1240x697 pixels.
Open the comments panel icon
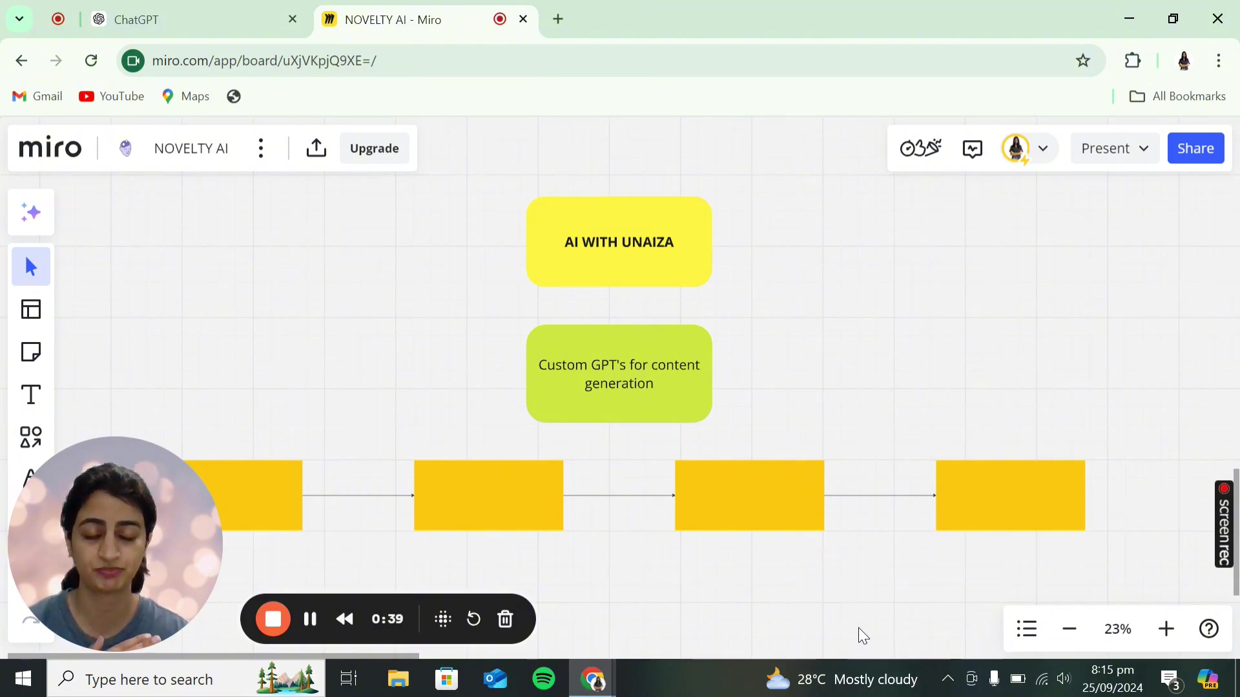(x=972, y=149)
